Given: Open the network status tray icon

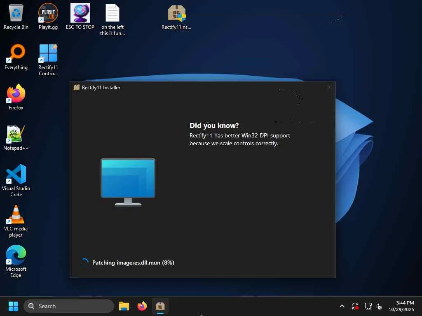Looking at the screenshot, I should (x=368, y=306).
